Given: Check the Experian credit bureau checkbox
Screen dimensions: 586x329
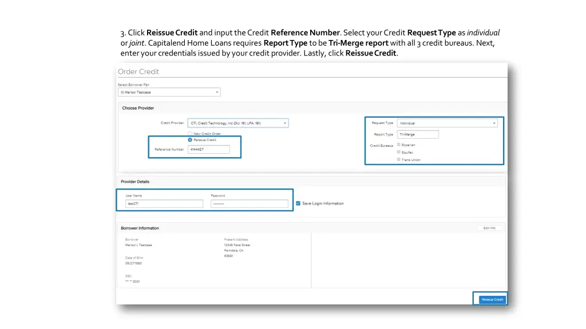Looking at the screenshot, I should [398, 145].
